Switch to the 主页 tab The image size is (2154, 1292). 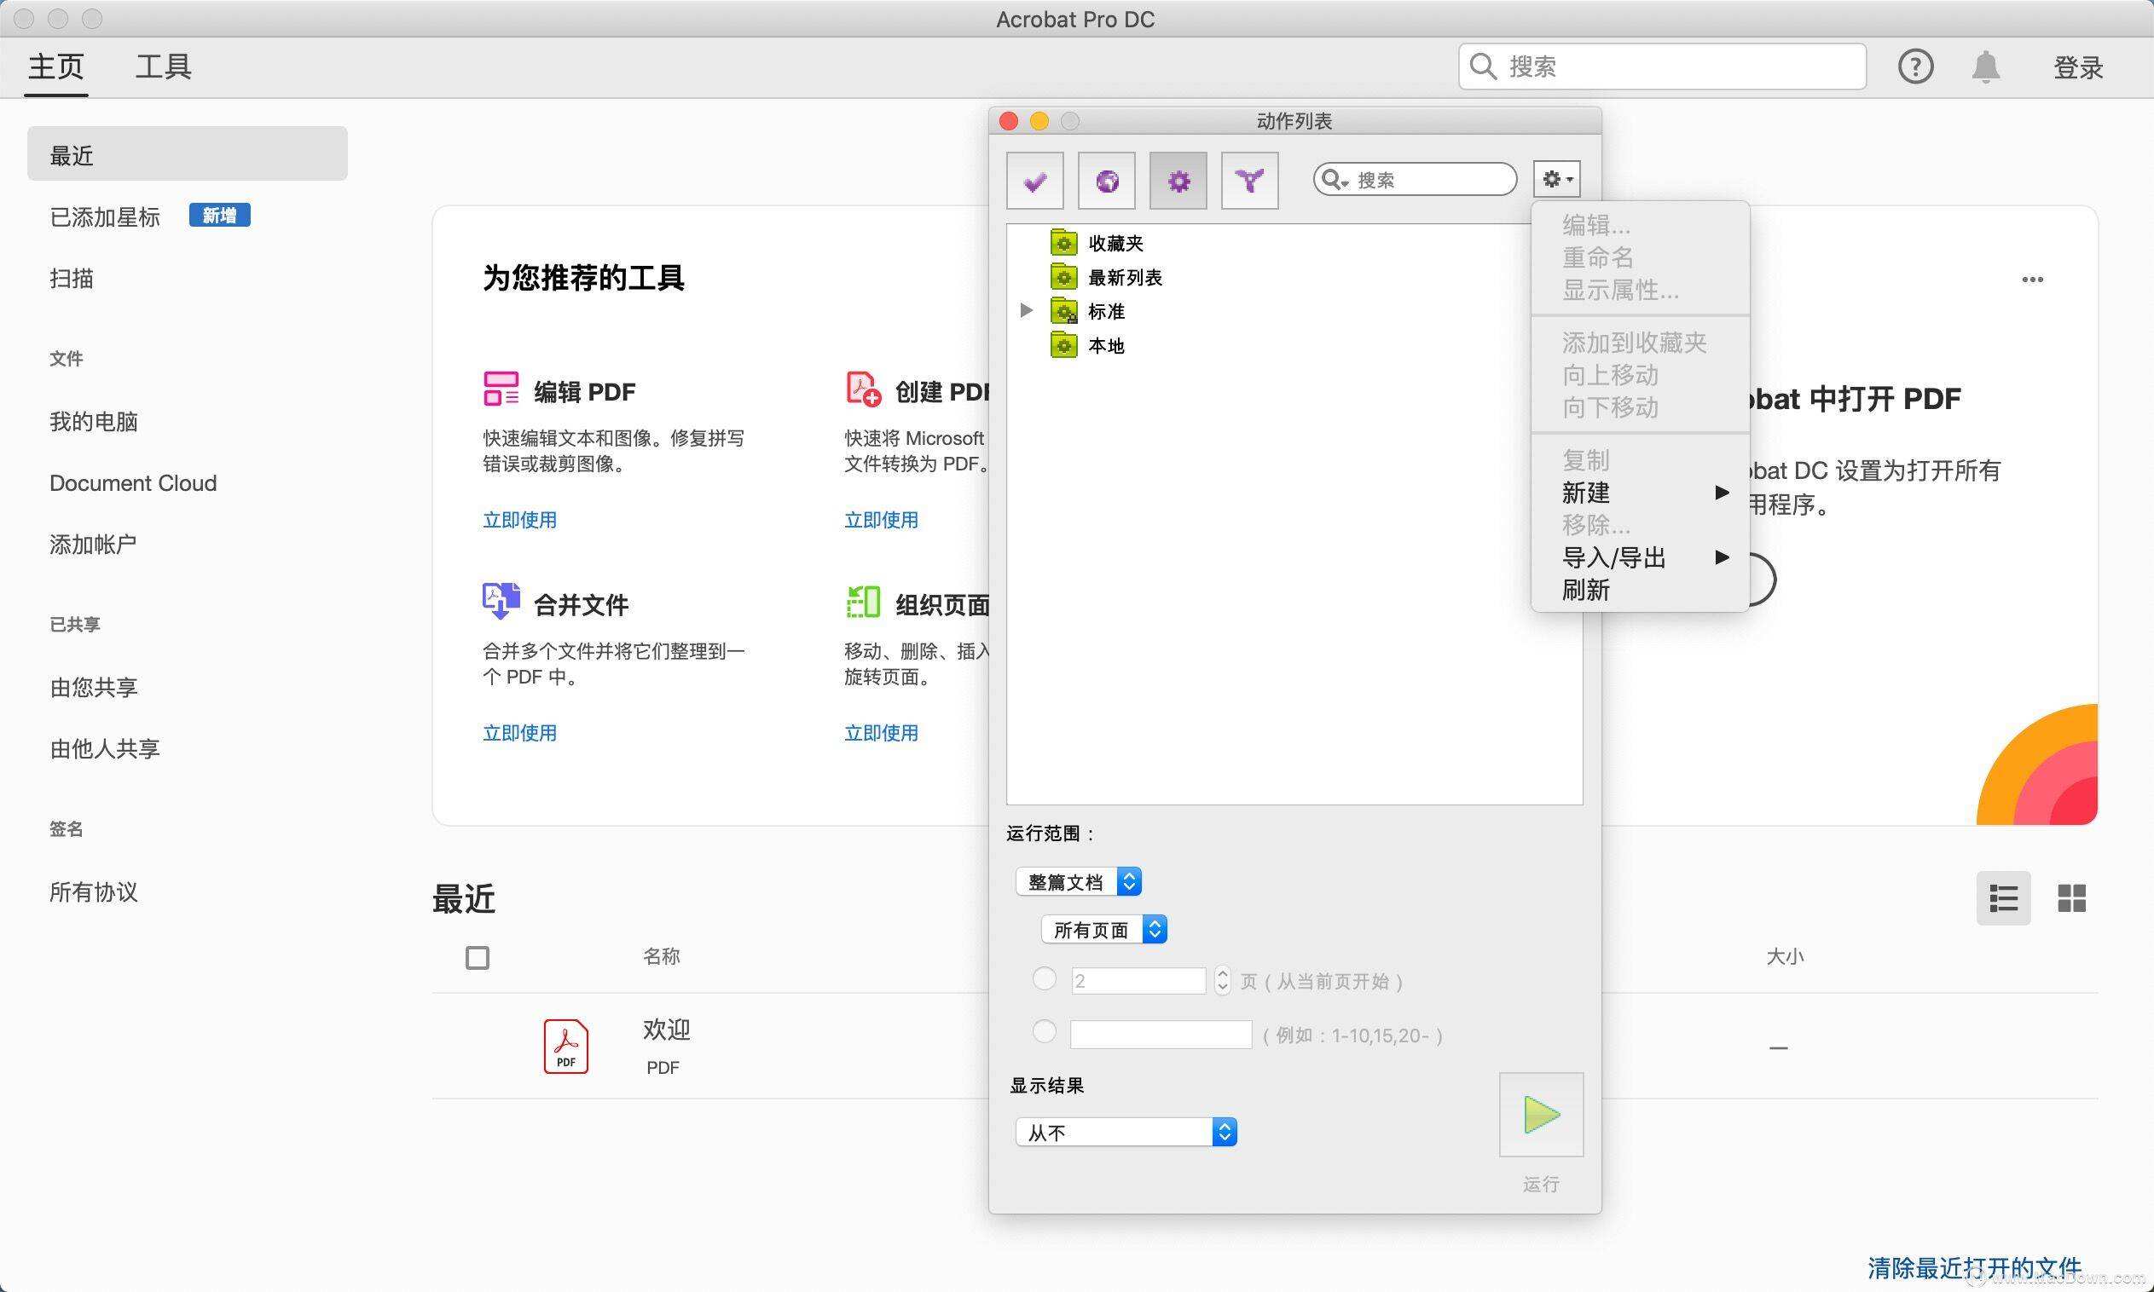point(56,67)
